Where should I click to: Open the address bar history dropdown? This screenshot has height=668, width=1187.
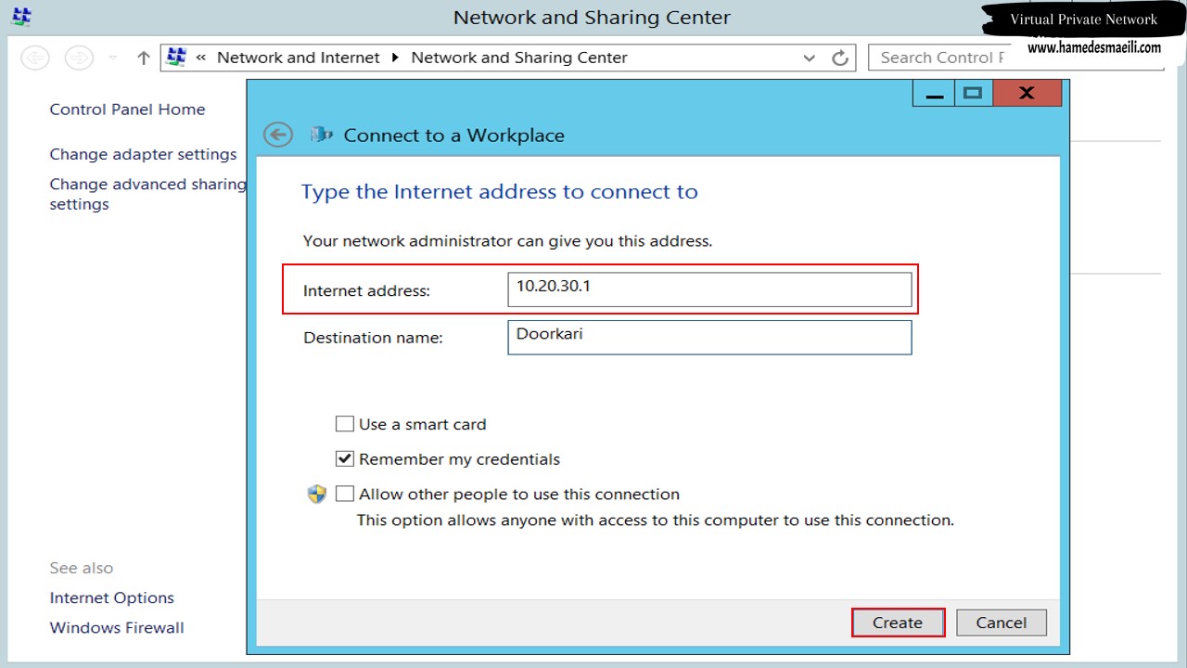810,58
